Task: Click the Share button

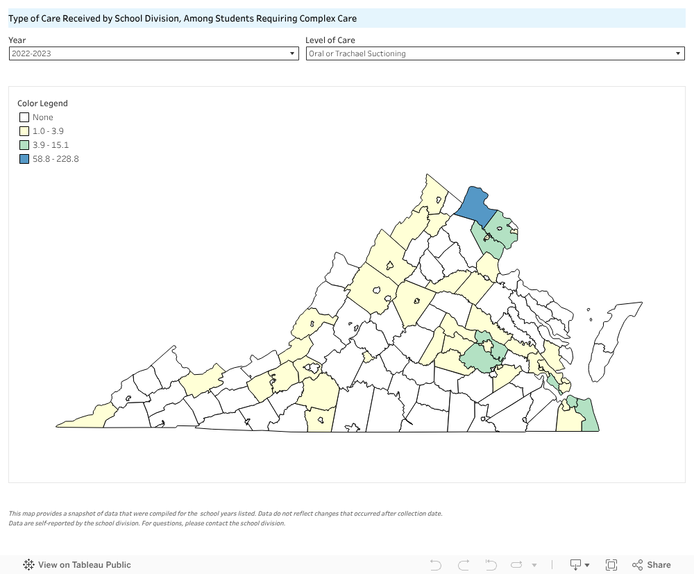Action: pyautogui.click(x=651, y=565)
